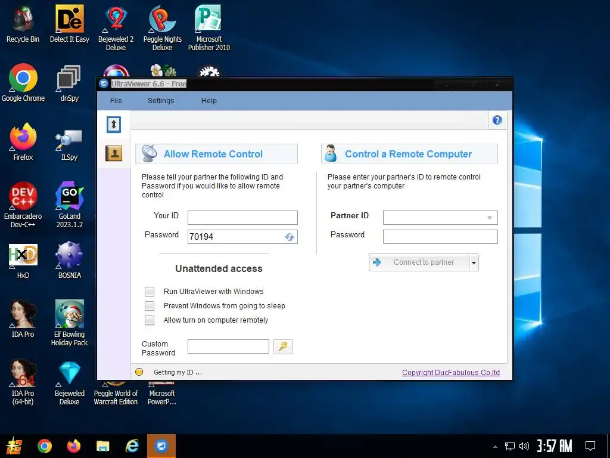The height and width of the screenshot is (458, 610).
Task: Select the remote control sidebar icon
Action: click(114, 125)
